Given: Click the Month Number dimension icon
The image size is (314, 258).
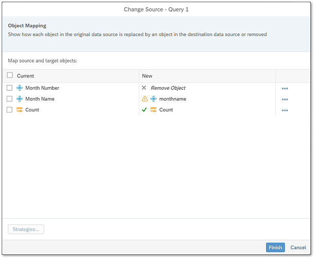Looking at the screenshot, I should [20, 88].
